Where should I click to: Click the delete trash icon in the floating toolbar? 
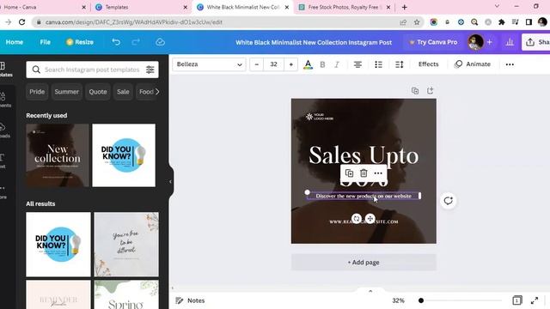(x=364, y=173)
